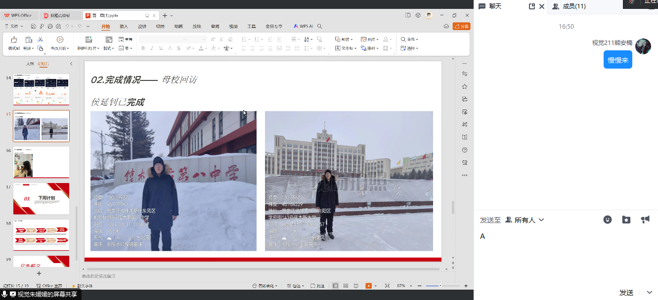Switch to normal view in status bar
This screenshot has height=300, width=658.
click(x=336, y=286)
